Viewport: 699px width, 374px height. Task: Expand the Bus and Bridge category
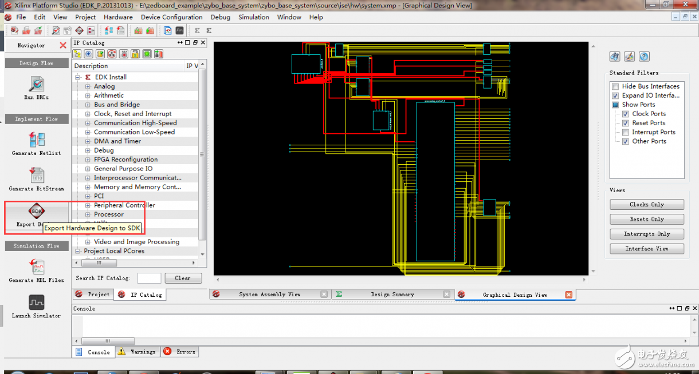pos(88,105)
